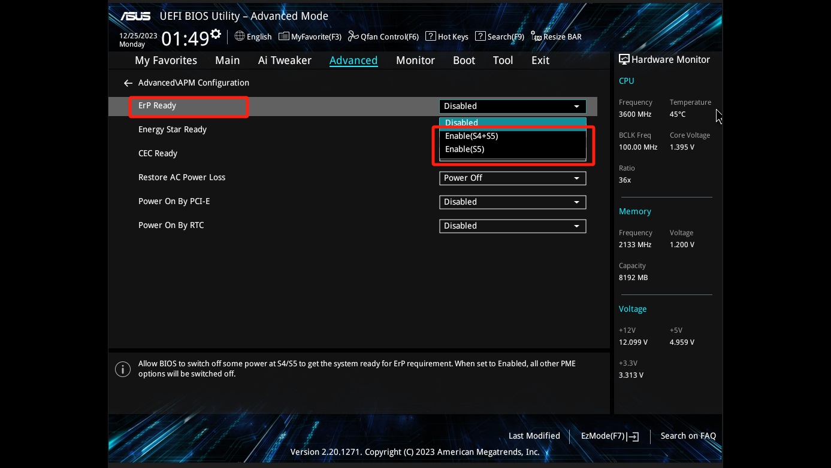
Task: Click the Advanced\APM Configuration breadcrumb
Action: [x=194, y=83]
